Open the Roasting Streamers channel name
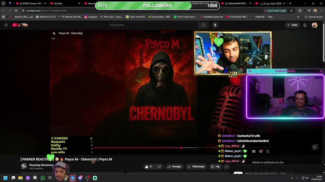 click(41, 165)
